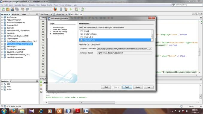Image resolution: width=203 pixels, height=114 pixels.
Task: Open the file explorer taskbar icon
Action: [x=22, y=111]
